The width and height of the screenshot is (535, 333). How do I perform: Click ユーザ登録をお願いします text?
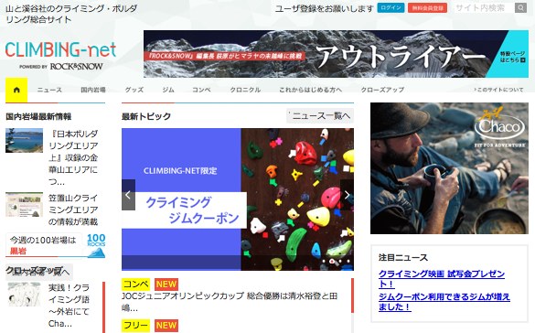tap(324, 8)
